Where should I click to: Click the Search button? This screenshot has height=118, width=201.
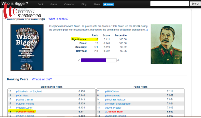coord(195,4)
